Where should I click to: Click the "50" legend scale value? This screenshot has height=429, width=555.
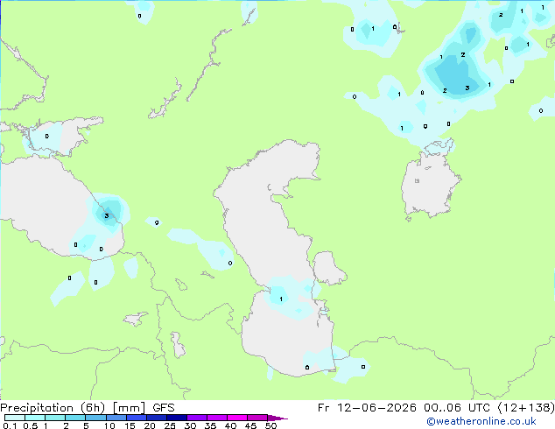[270, 425]
